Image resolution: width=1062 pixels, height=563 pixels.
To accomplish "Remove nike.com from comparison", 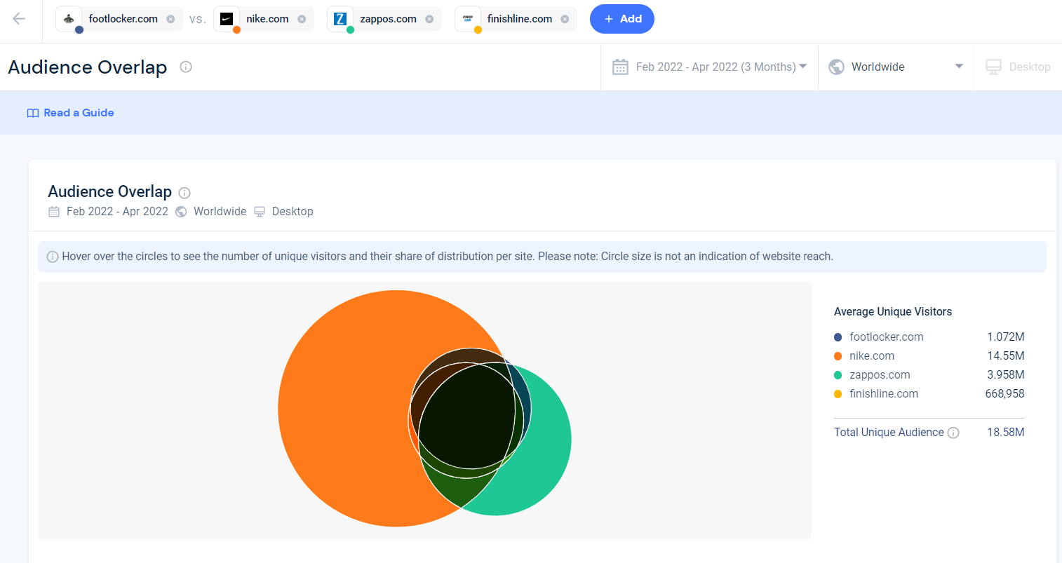I will pyautogui.click(x=302, y=19).
